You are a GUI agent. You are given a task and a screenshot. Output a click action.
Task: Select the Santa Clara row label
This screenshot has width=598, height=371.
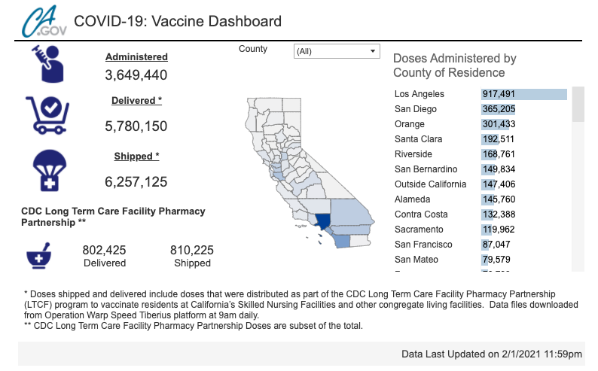[x=418, y=139]
